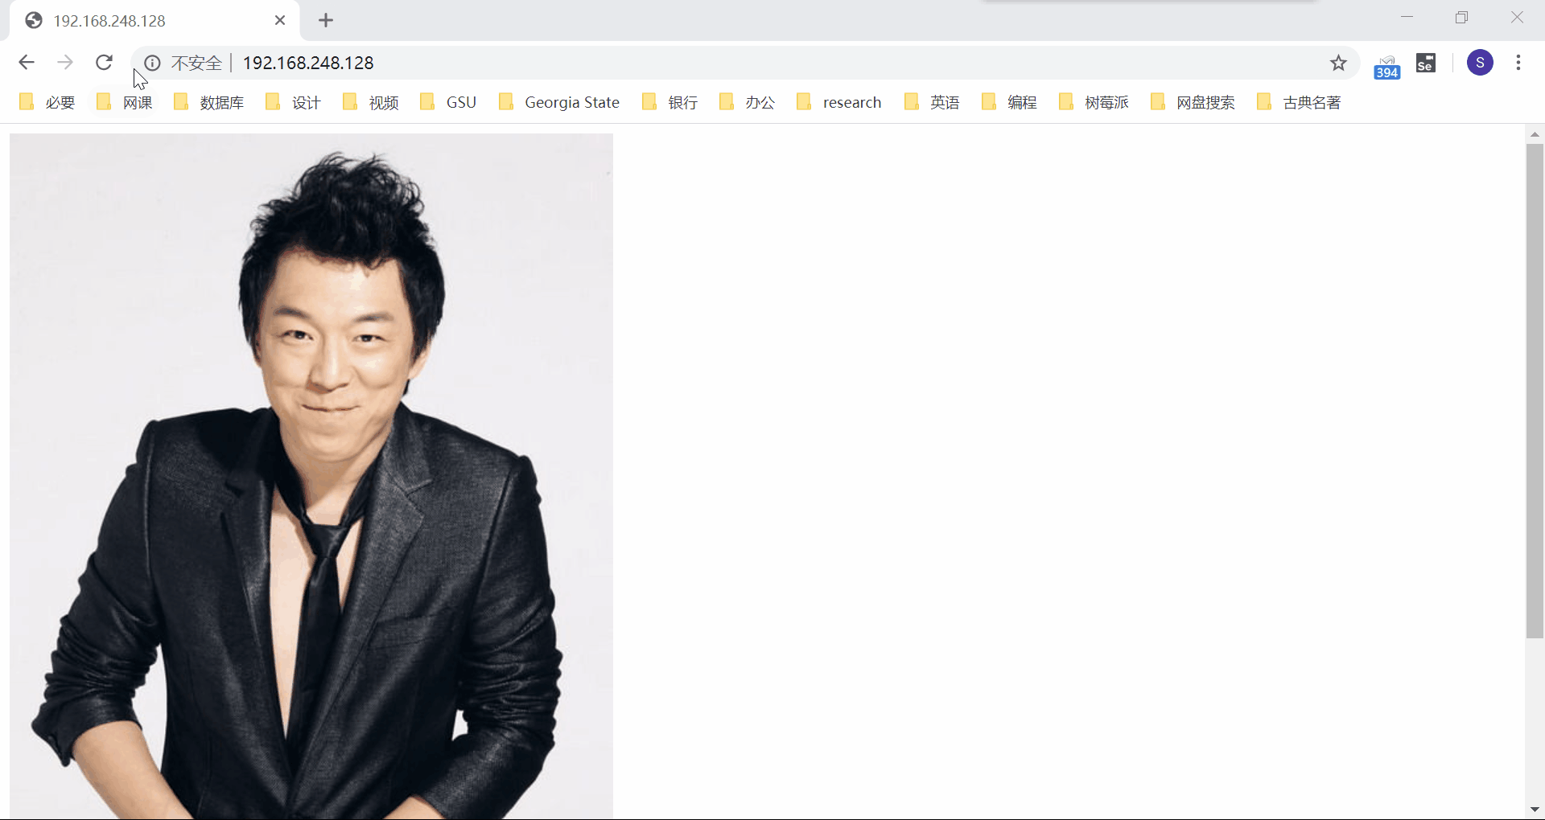Click the portrait image on page
This screenshot has height=820, width=1545.
click(x=311, y=474)
